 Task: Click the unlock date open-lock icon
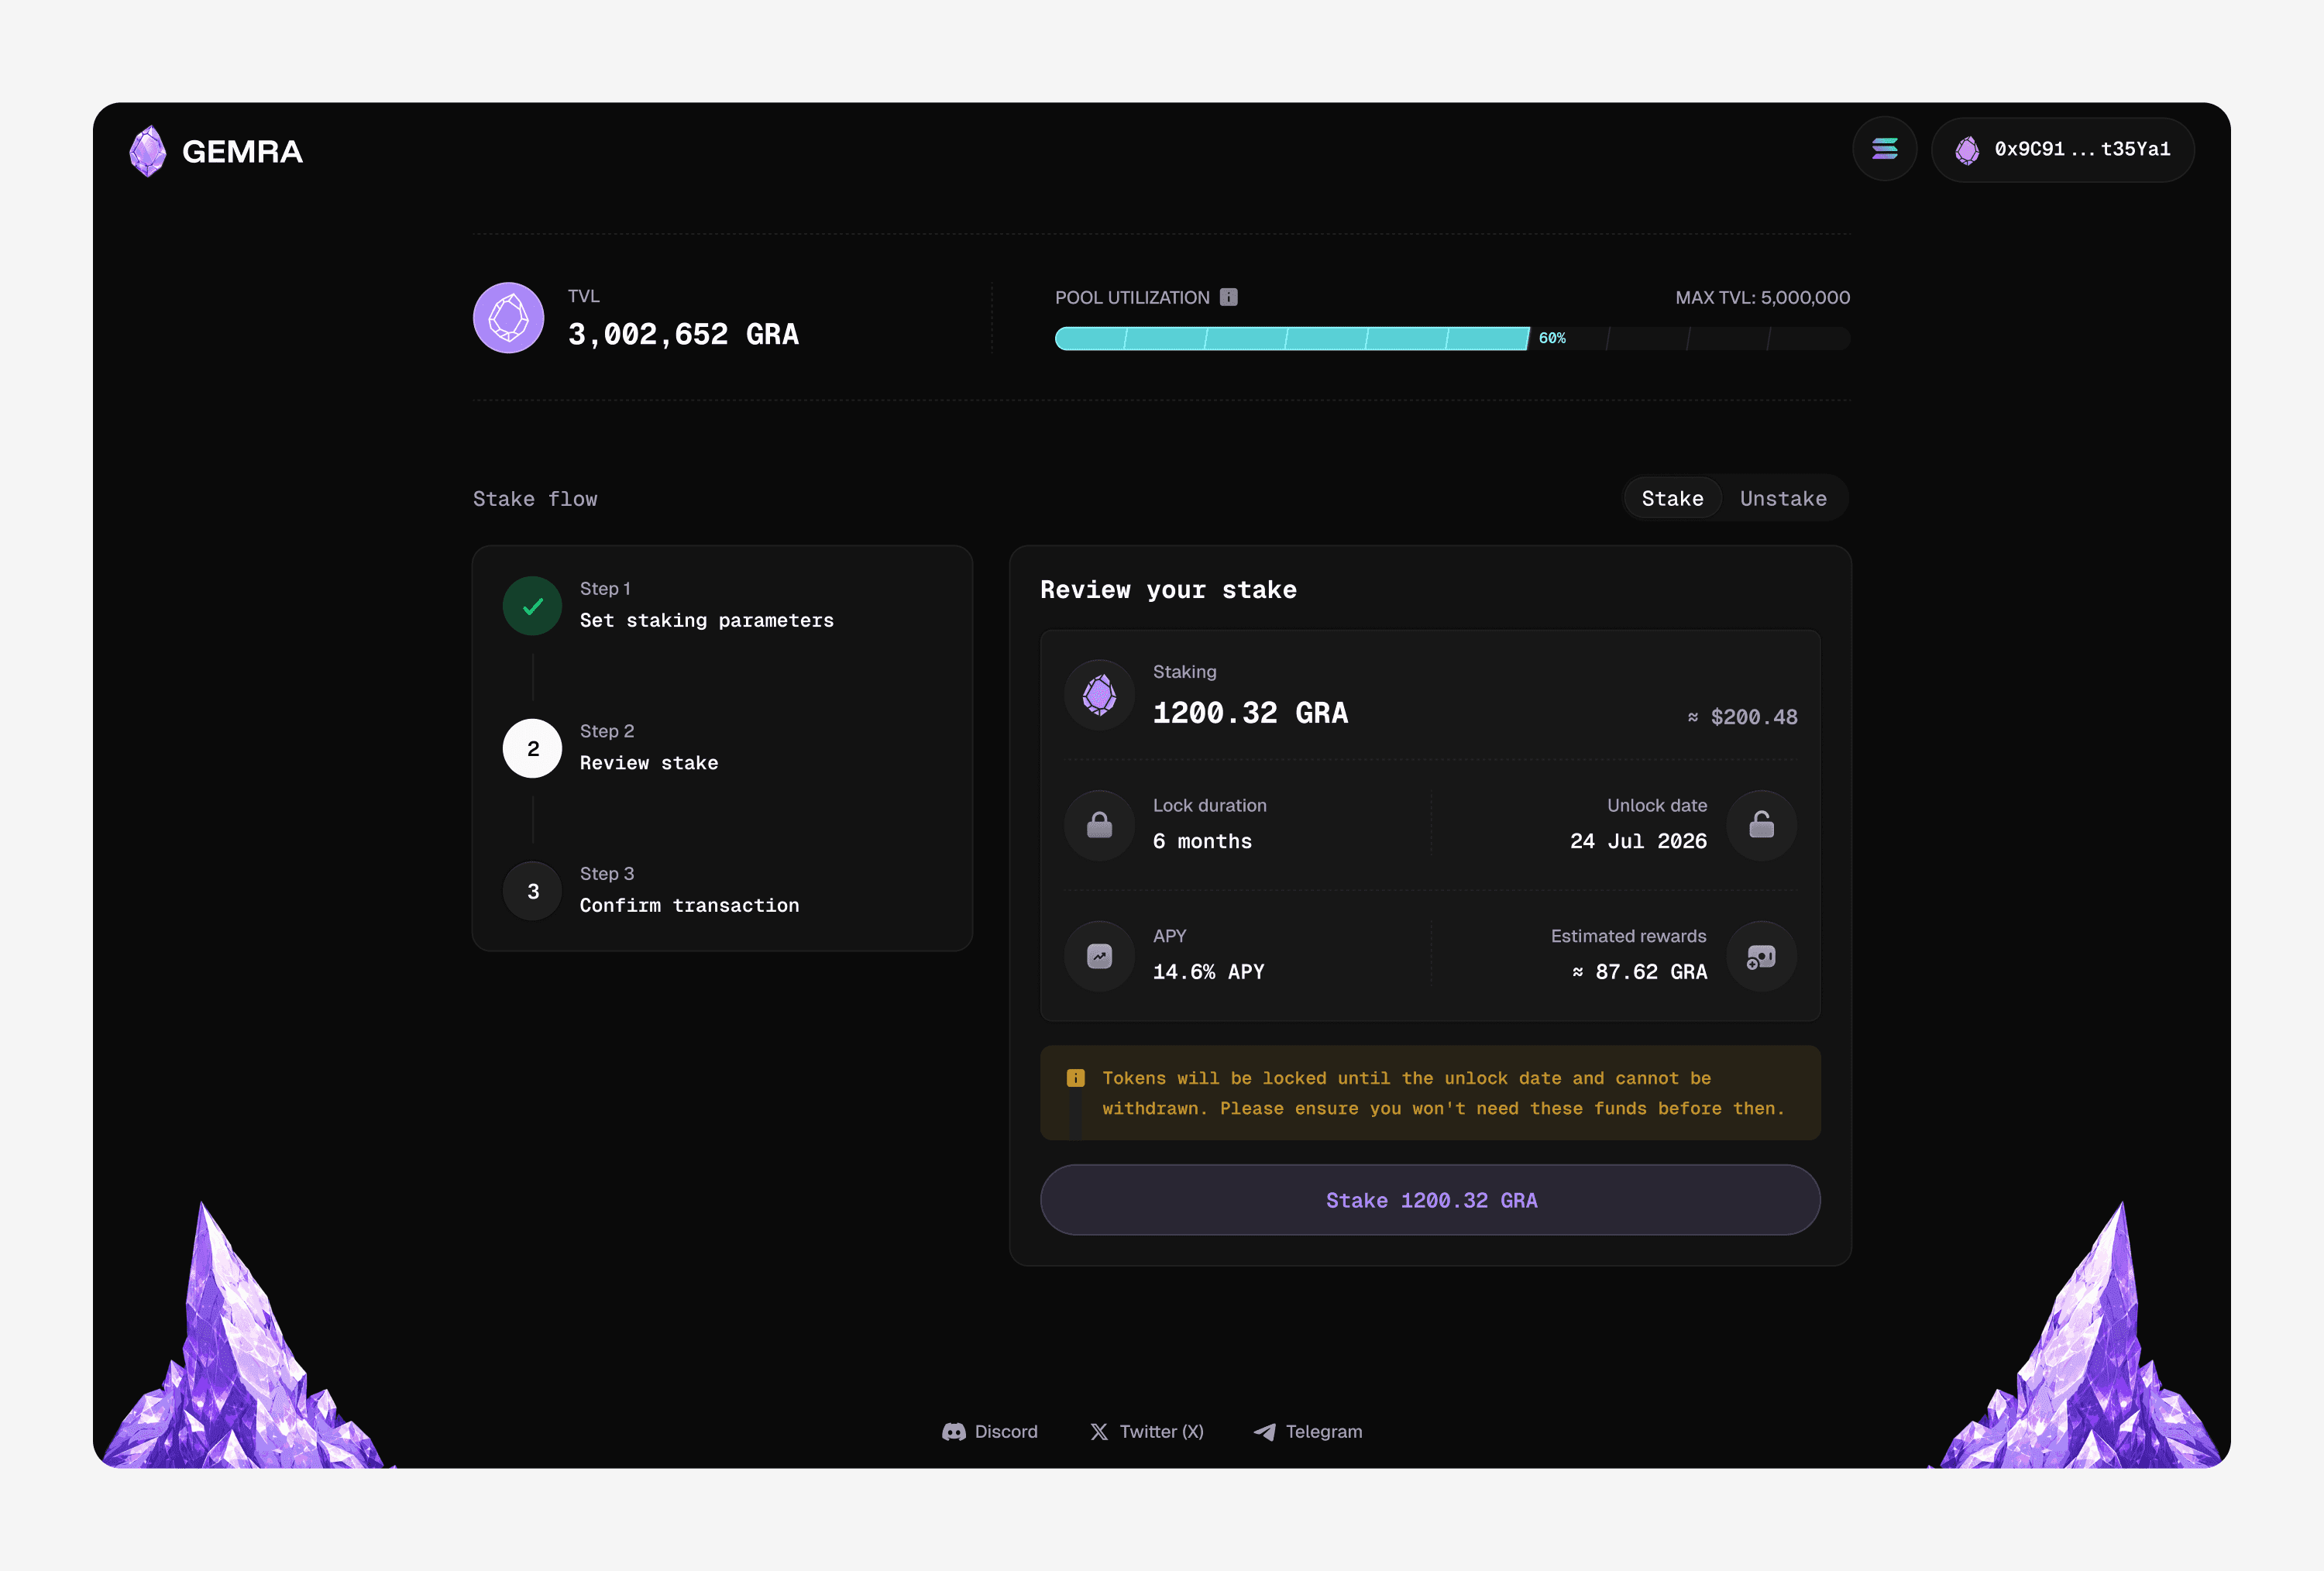[x=1761, y=825]
